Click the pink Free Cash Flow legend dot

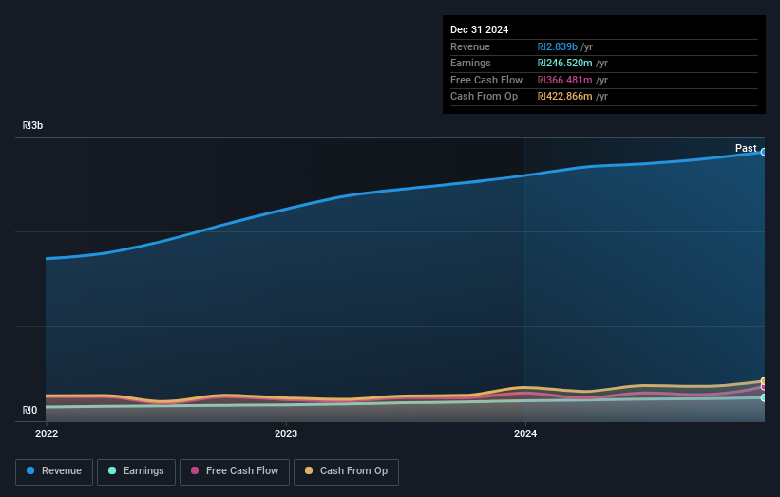coord(195,470)
